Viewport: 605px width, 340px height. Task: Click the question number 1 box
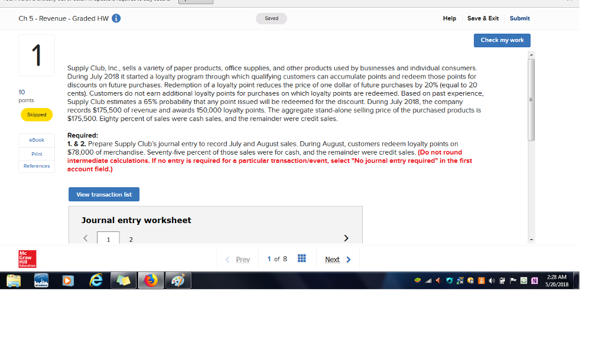coord(37,55)
